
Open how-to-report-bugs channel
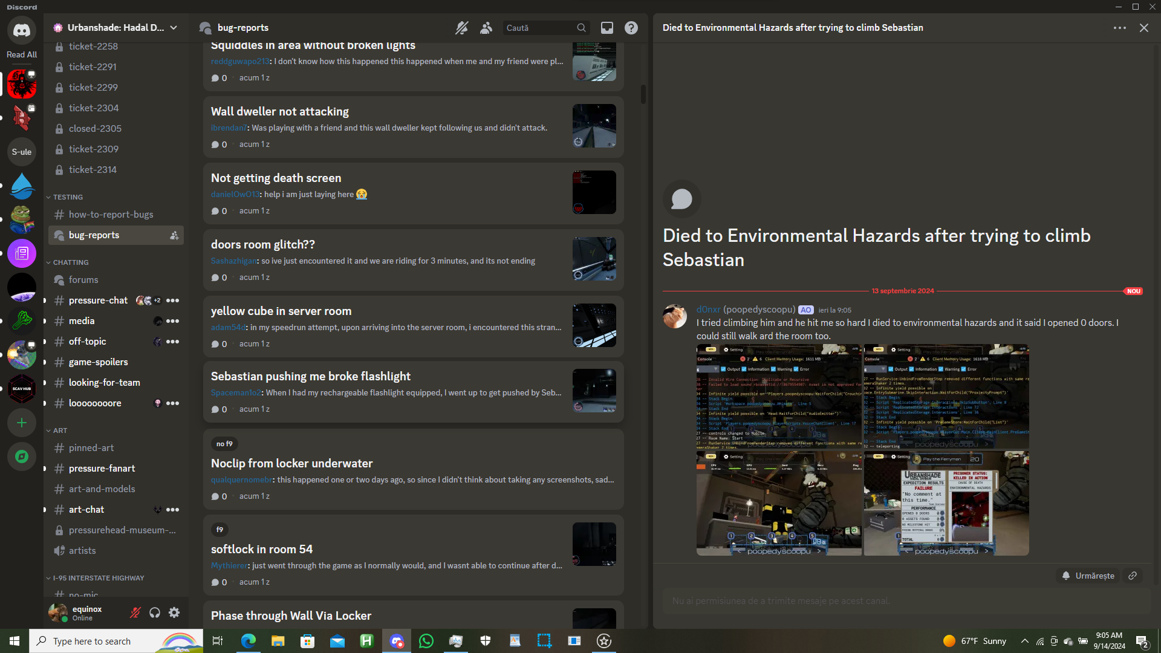[111, 215]
